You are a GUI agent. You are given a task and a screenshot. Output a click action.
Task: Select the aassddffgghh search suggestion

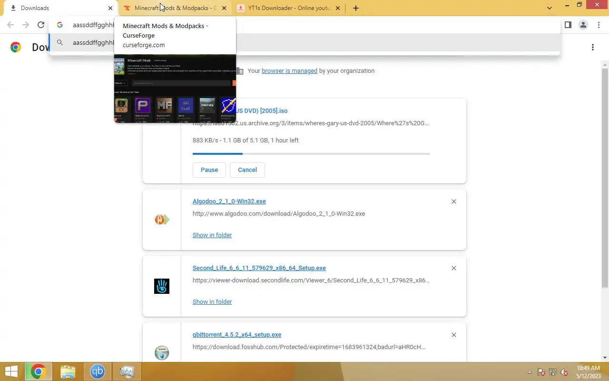pos(304,42)
